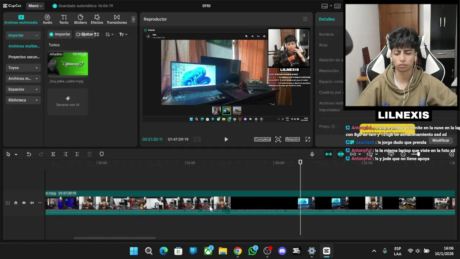Open the media sort dropdown
This screenshot has width=460, height=259.
109,34
